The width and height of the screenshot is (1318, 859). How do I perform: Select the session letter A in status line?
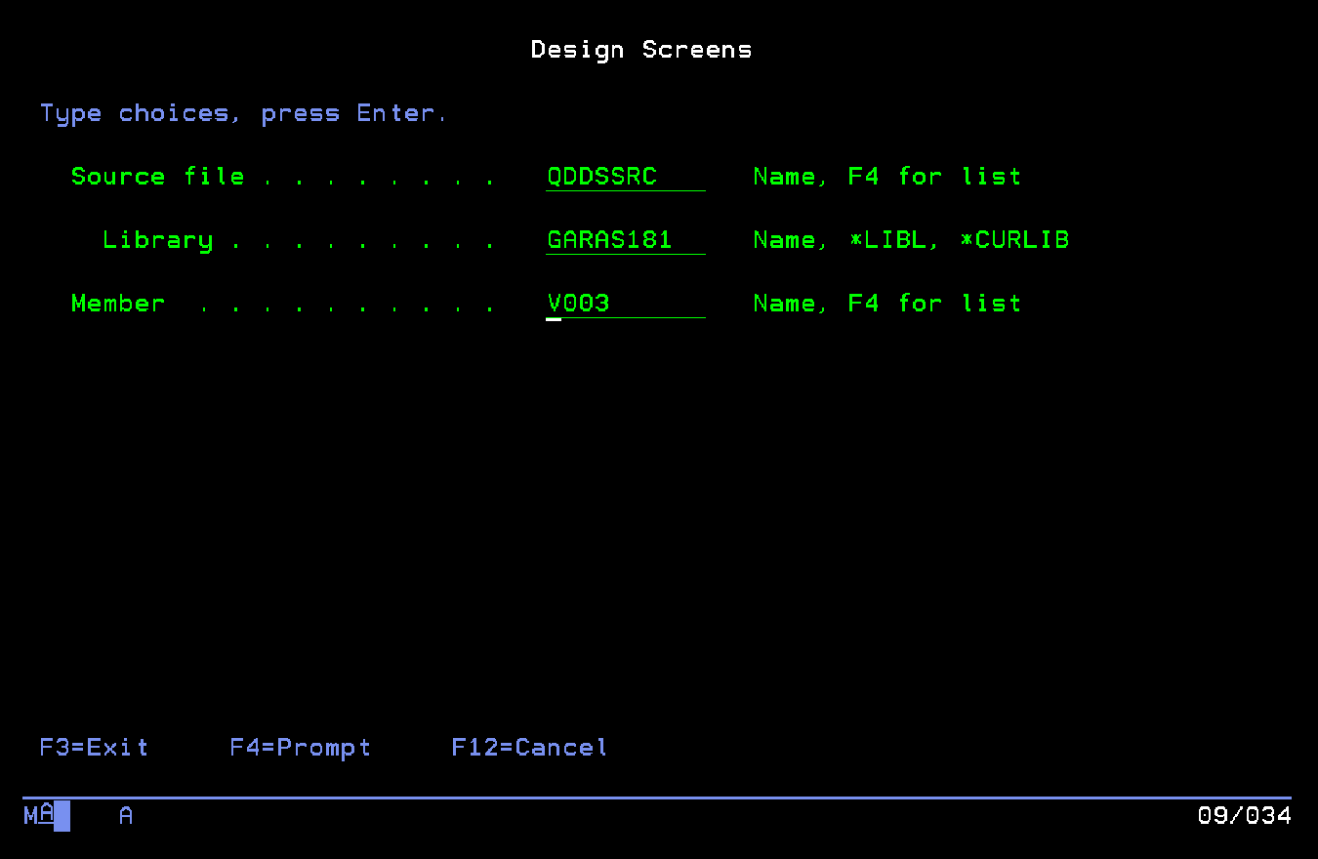(126, 816)
